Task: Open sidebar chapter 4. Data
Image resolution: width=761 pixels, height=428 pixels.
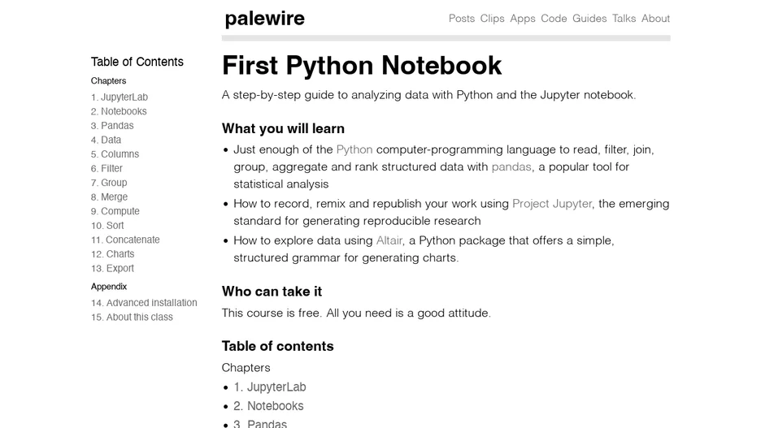Action: (106, 140)
